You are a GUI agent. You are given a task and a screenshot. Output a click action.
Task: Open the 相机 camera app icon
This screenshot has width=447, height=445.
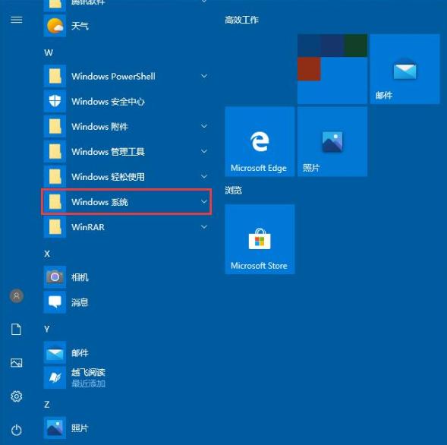(x=55, y=277)
